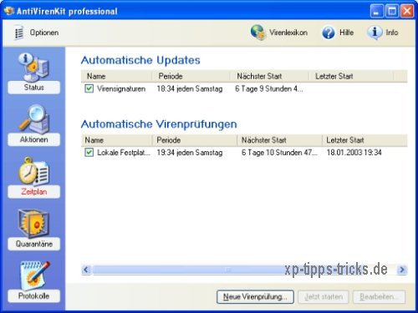Click the horizontal scrollbar thumb

pos(228,270)
